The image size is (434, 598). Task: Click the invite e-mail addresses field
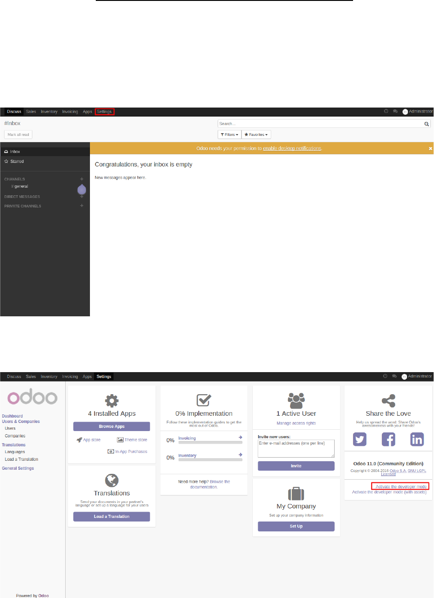(296, 449)
